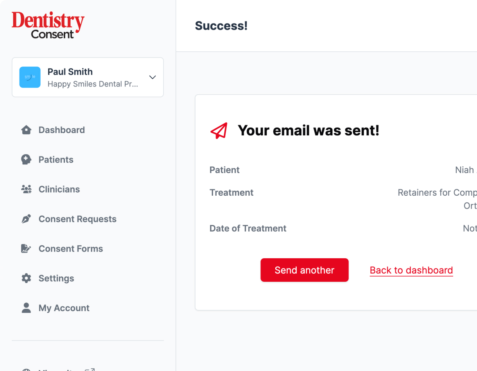This screenshot has height=371, width=477.
Task: Click the Happy Smiles practice avatar
Action: [30, 77]
